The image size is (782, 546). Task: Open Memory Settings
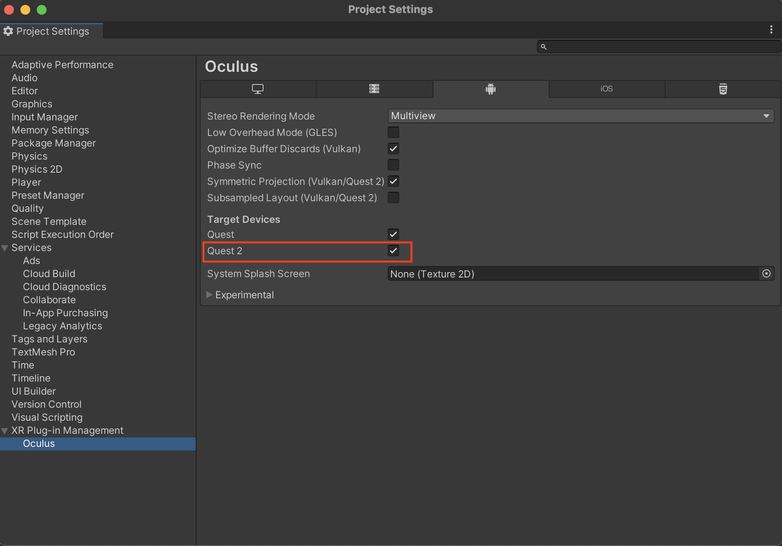(x=50, y=130)
